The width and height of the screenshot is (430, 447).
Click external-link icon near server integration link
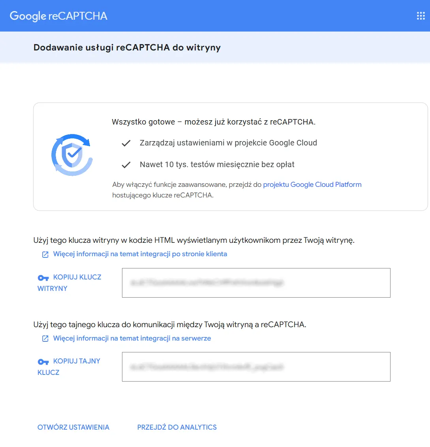(45, 338)
